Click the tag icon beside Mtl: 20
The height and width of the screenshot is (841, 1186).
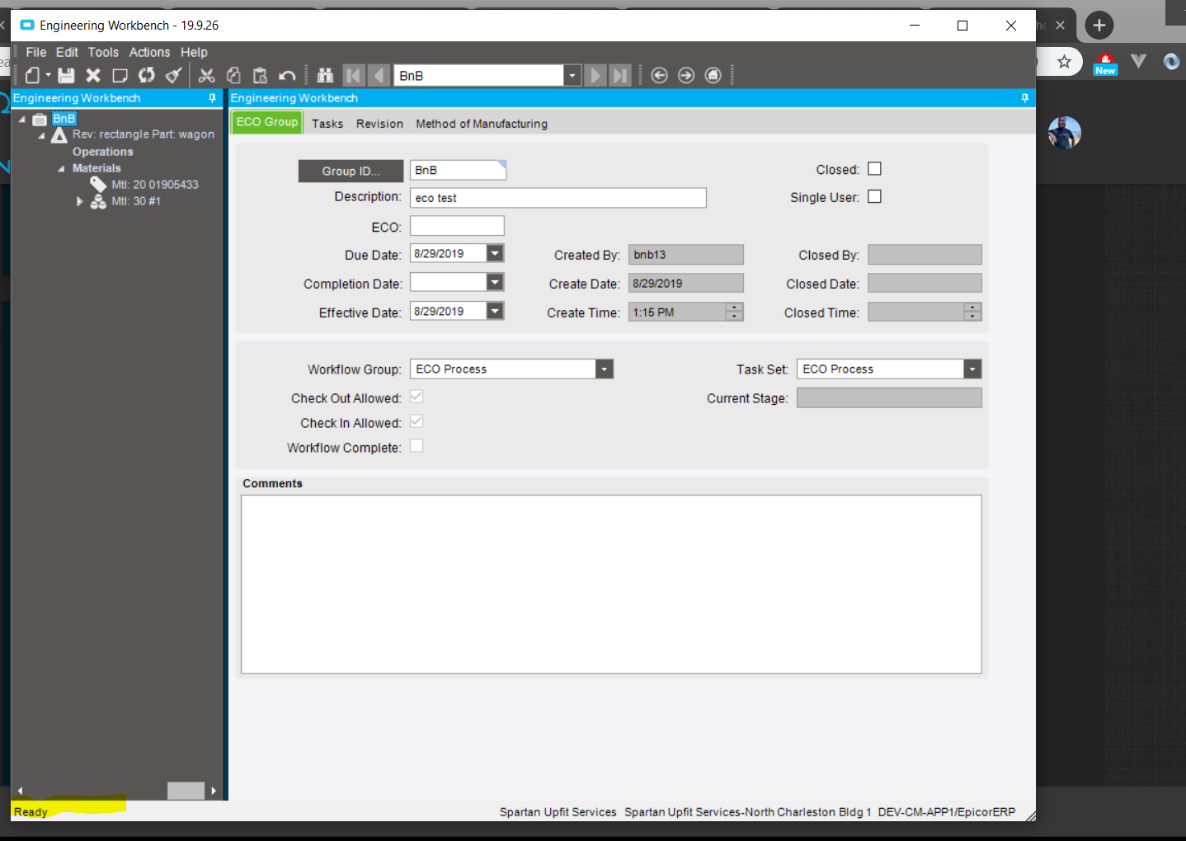pyautogui.click(x=98, y=184)
